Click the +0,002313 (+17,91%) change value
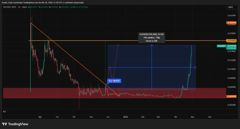The width and height of the screenshot is (240, 129). tap(79, 7)
